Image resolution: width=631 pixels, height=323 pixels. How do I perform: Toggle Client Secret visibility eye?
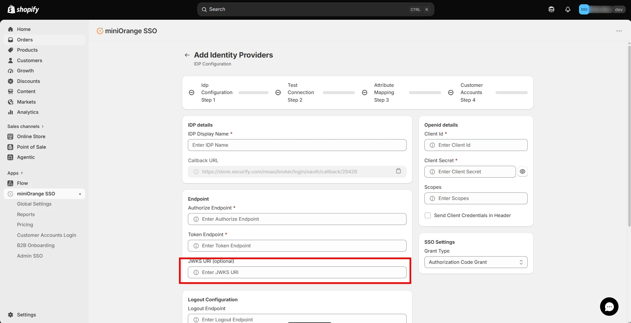click(522, 172)
